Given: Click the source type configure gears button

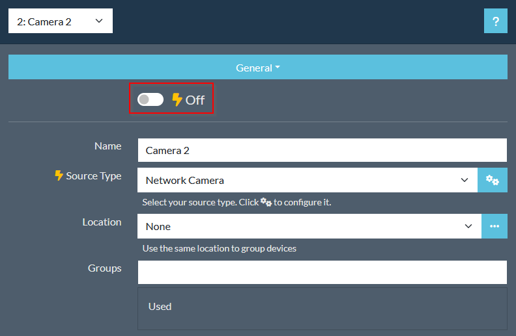Looking at the screenshot, I should pos(493,180).
